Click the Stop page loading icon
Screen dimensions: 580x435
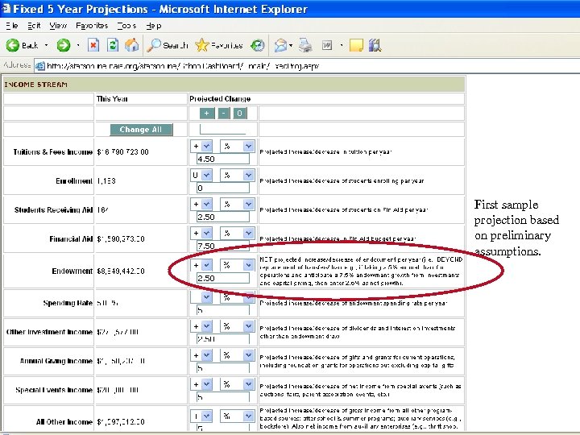(x=93, y=45)
